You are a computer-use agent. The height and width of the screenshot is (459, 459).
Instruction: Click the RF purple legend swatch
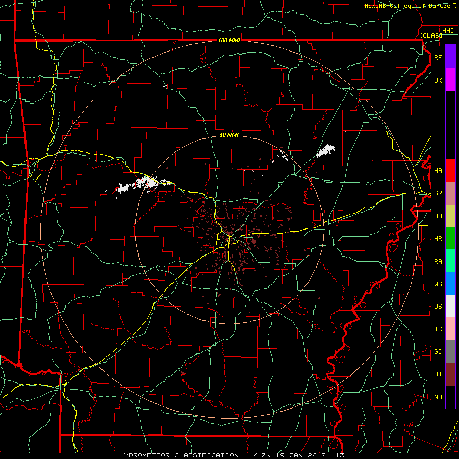coord(450,57)
